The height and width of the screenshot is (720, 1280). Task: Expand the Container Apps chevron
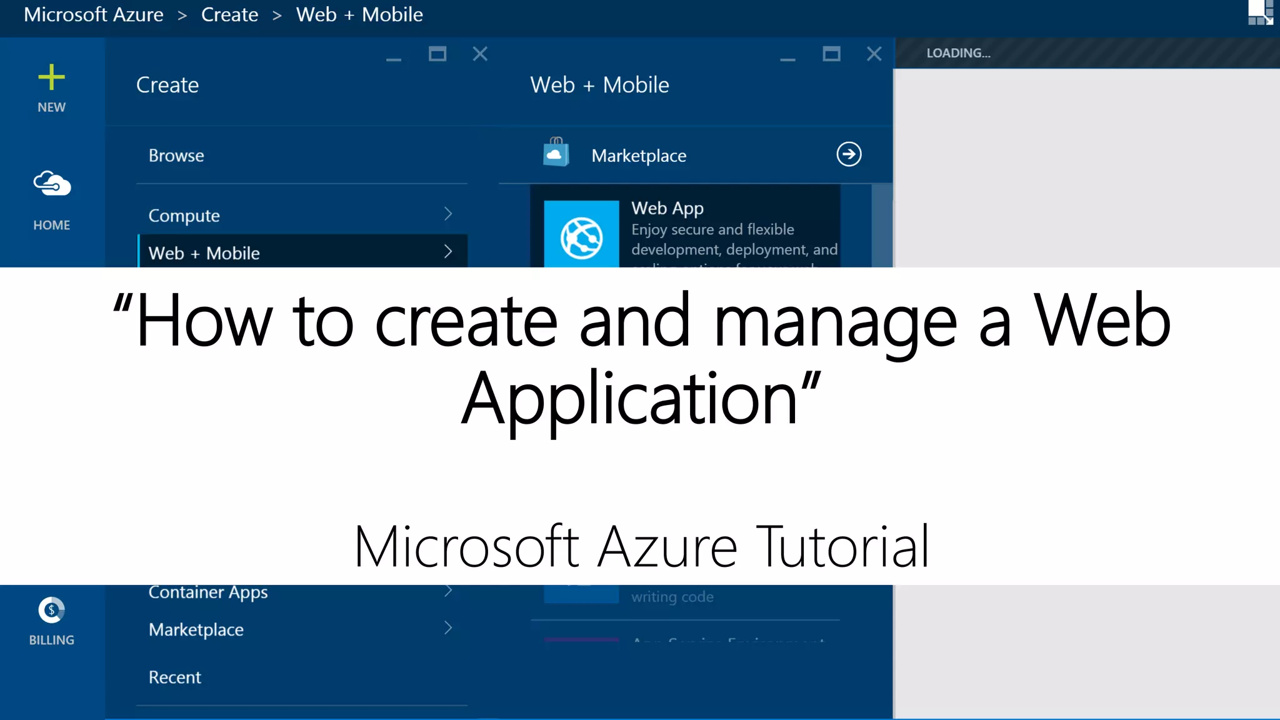pos(448,591)
